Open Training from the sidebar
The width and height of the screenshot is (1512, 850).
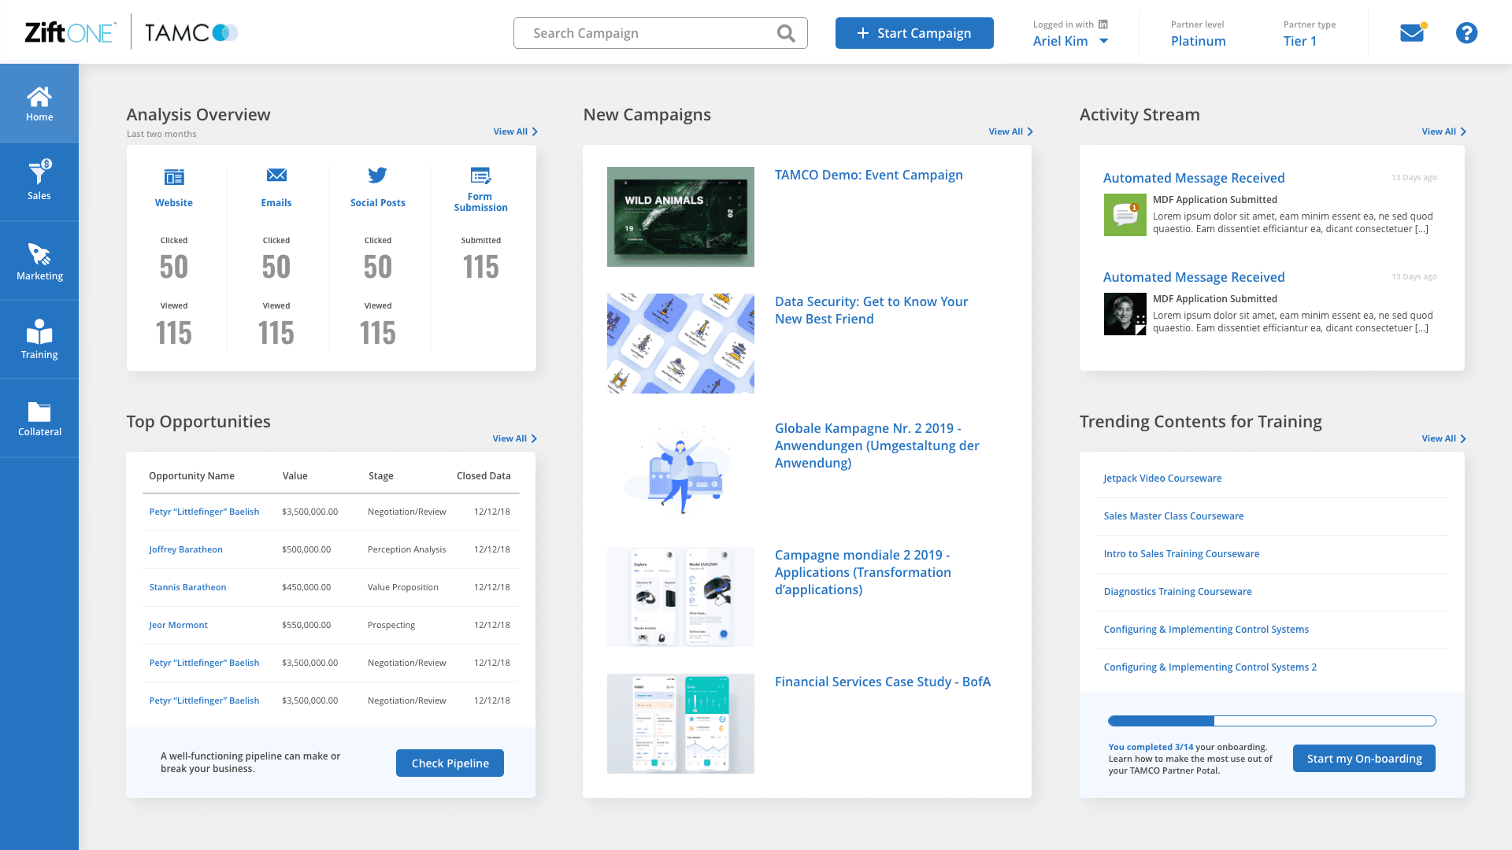tap(39, 340)
